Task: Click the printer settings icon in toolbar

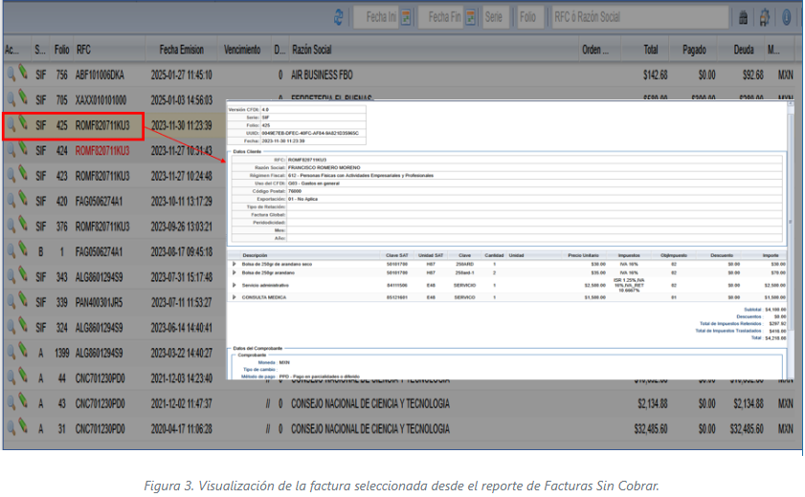Action: click(x=765, y=17)
